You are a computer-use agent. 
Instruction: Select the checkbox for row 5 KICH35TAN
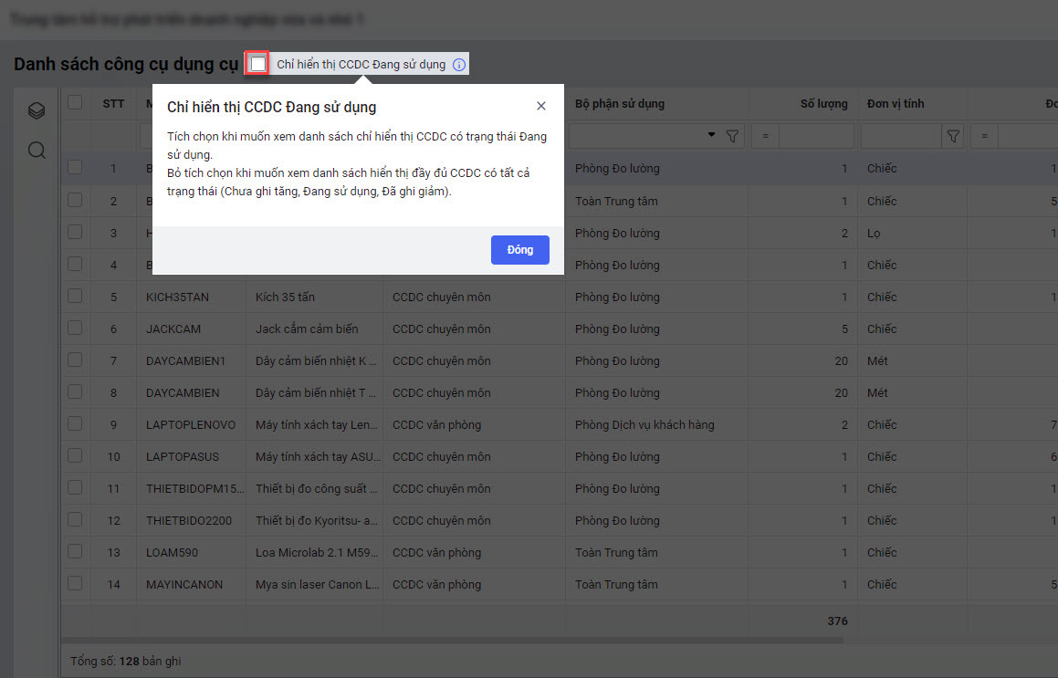[x=75, y=297]
